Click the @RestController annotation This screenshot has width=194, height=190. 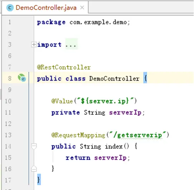pos(64,67)
